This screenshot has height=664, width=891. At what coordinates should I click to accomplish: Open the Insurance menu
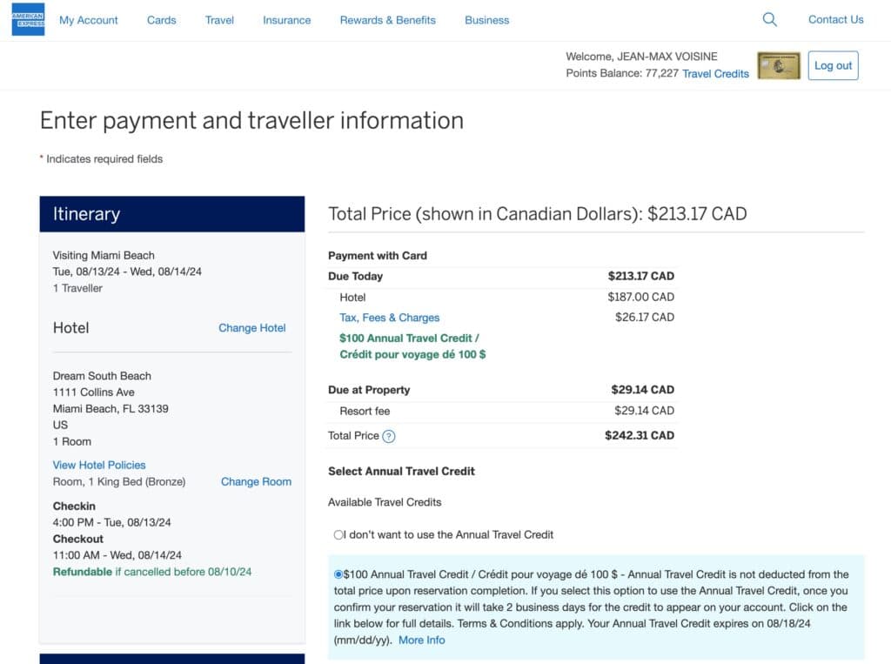pos(286,20)
